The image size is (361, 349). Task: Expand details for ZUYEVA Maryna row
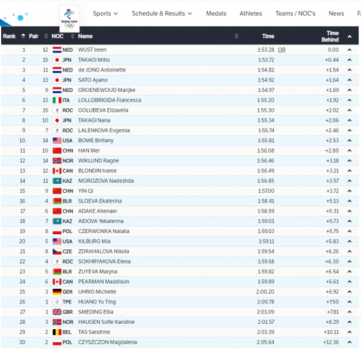tap(350, 272)
